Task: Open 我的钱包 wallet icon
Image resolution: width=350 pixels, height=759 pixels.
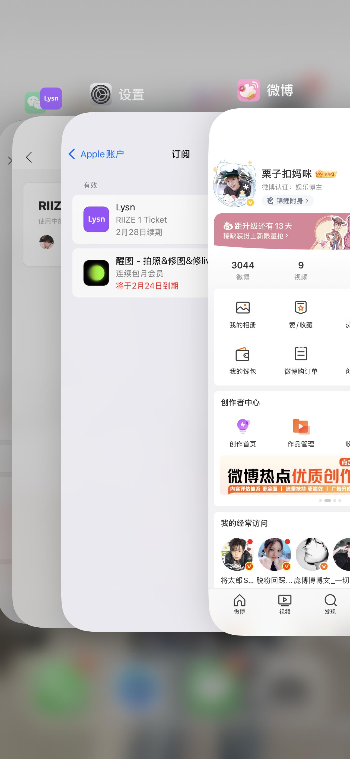Action: [x=243, y=354]
